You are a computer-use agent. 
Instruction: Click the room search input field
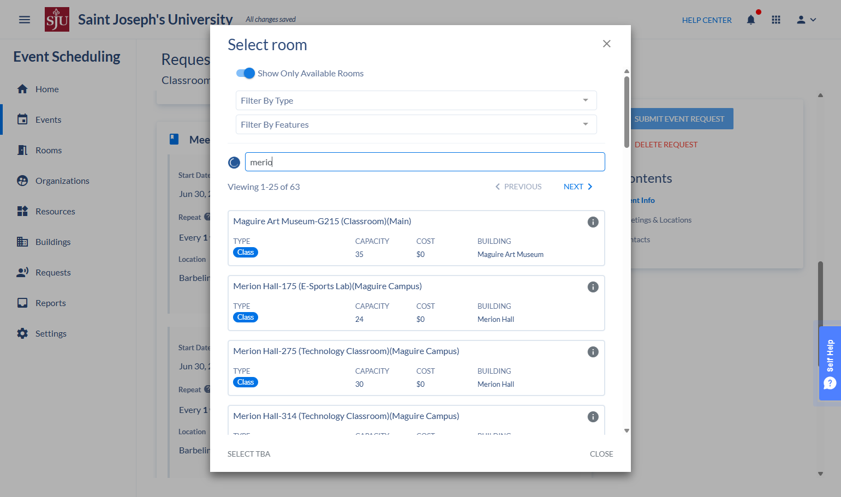click(425, 162)
